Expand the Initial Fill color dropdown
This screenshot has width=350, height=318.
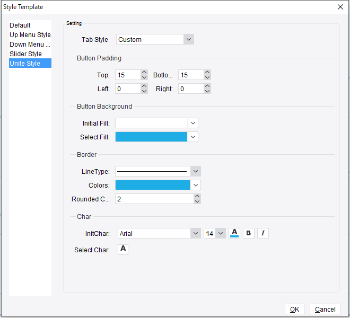coord(194,123)
